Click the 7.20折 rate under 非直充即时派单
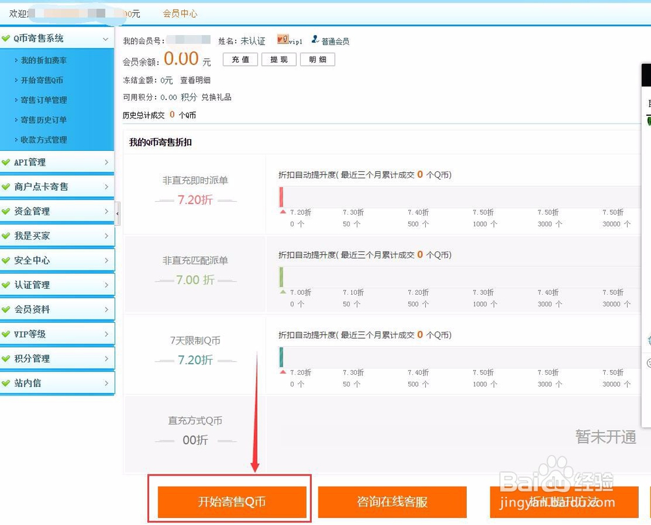Viewport: 651px width, 525px height. click(x=195, y=200)
